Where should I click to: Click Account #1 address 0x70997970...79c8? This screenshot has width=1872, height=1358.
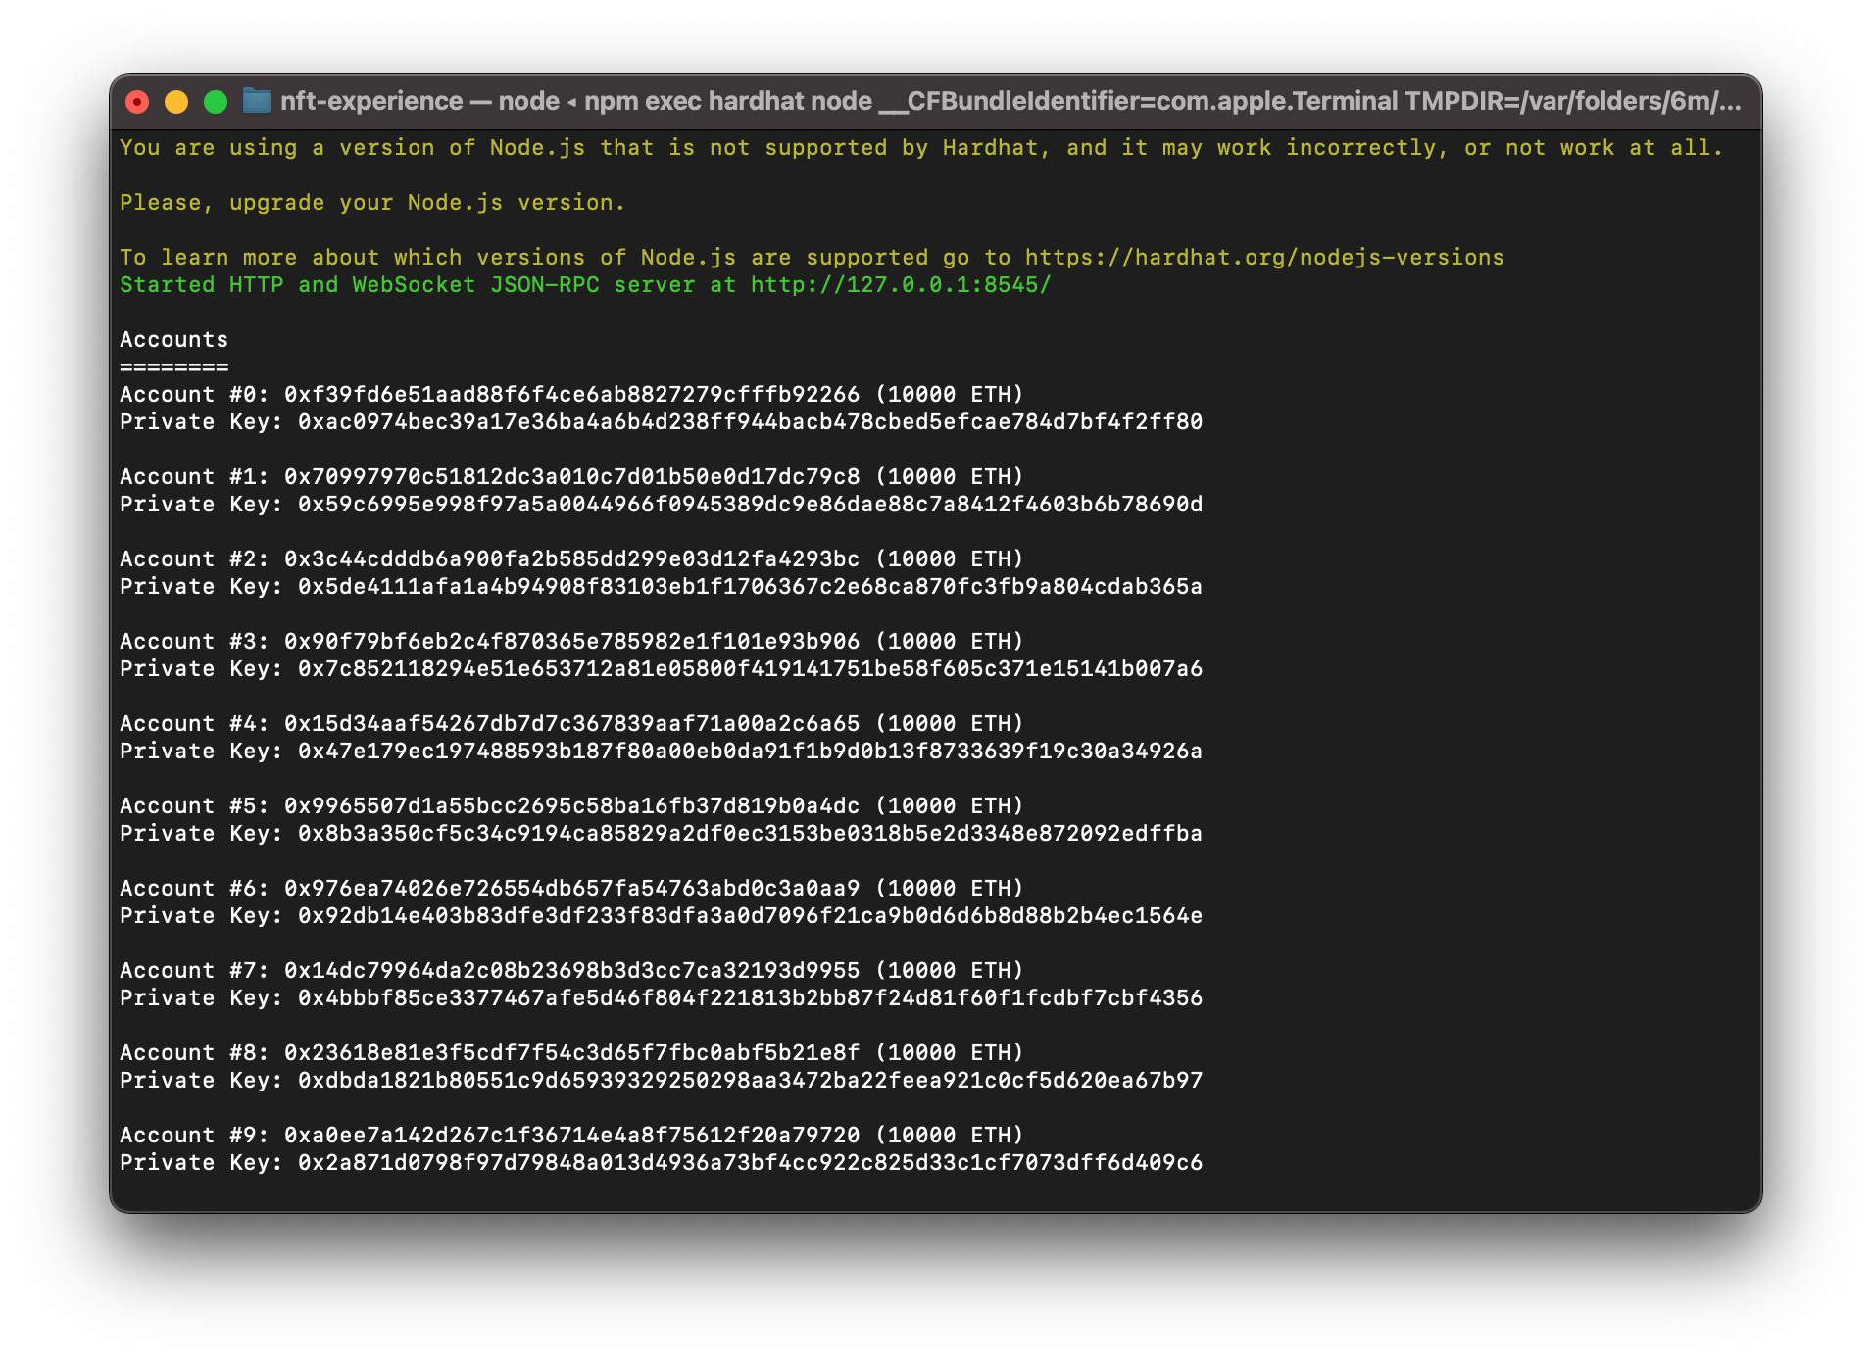coord(571,477)
